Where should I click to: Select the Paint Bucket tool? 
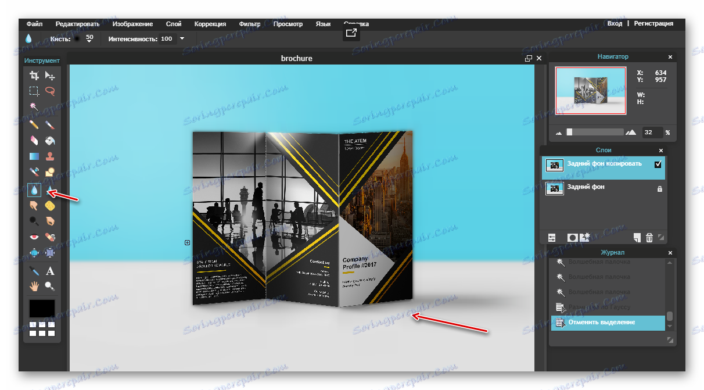tap(50, 140)
